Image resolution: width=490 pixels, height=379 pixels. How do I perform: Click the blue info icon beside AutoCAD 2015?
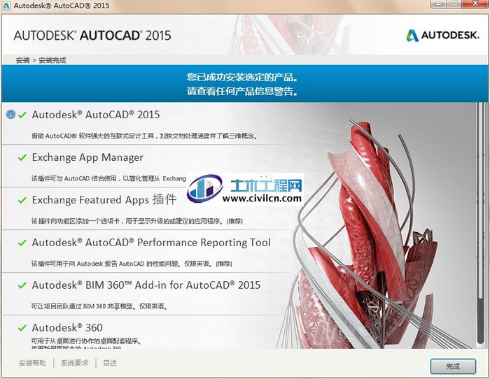click(x=10, y=115)
